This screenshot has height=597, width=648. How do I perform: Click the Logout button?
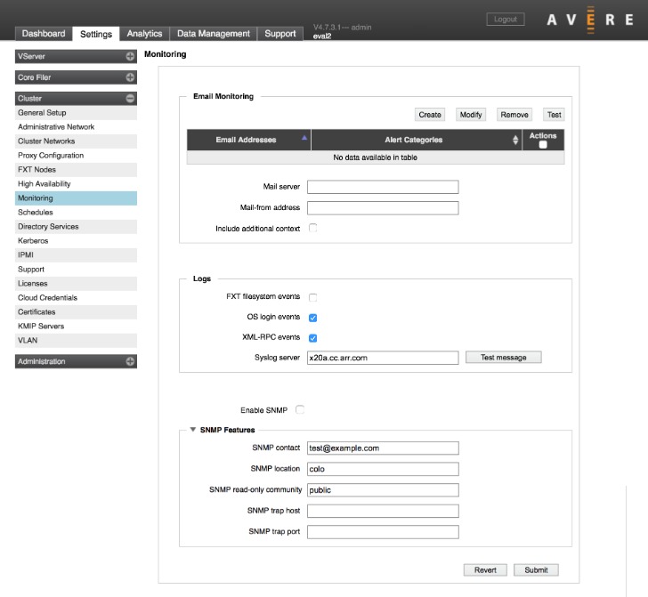[x=506, y=20]
